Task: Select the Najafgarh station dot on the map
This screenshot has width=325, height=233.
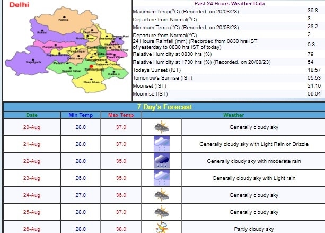Action: [33, 59]
